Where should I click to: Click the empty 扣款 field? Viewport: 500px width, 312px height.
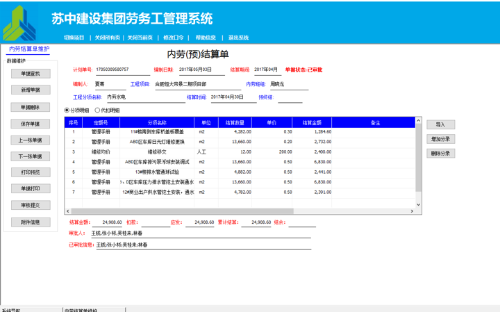coord(156,222)
